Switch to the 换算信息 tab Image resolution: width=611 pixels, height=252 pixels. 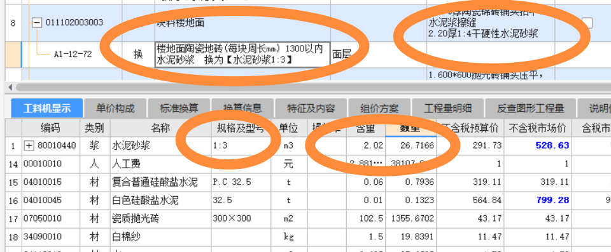242,108
